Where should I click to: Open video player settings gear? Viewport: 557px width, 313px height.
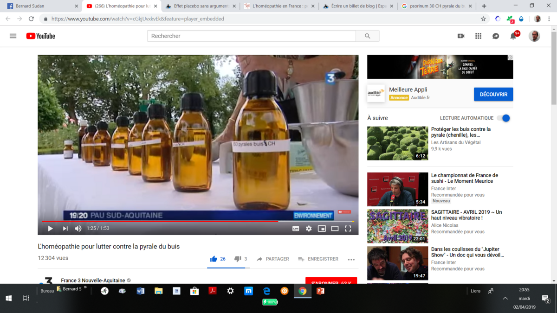[x=309, y=229]
